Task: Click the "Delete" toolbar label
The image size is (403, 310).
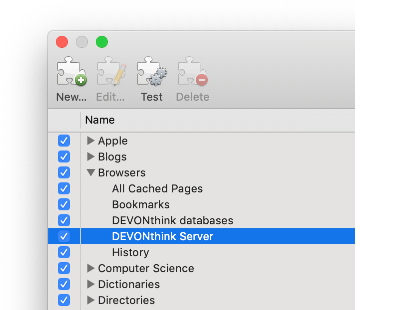Action: tap(193, 97)
